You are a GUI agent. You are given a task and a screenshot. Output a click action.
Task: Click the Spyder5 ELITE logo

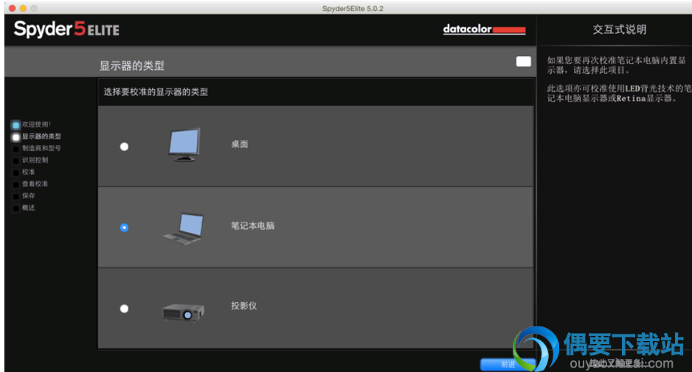pos(66,29)
